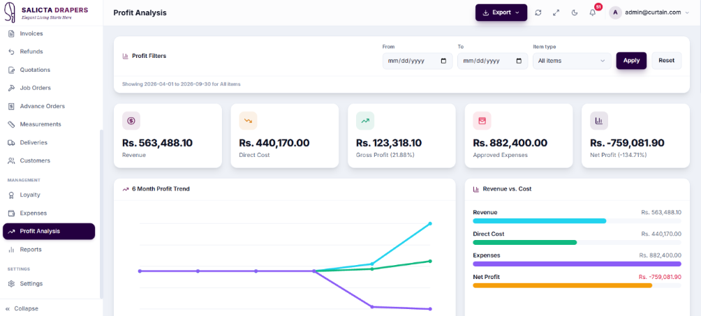Click the Salicta Drapers logo
This screenshot has height=316, width=701.
coord(46,13)
